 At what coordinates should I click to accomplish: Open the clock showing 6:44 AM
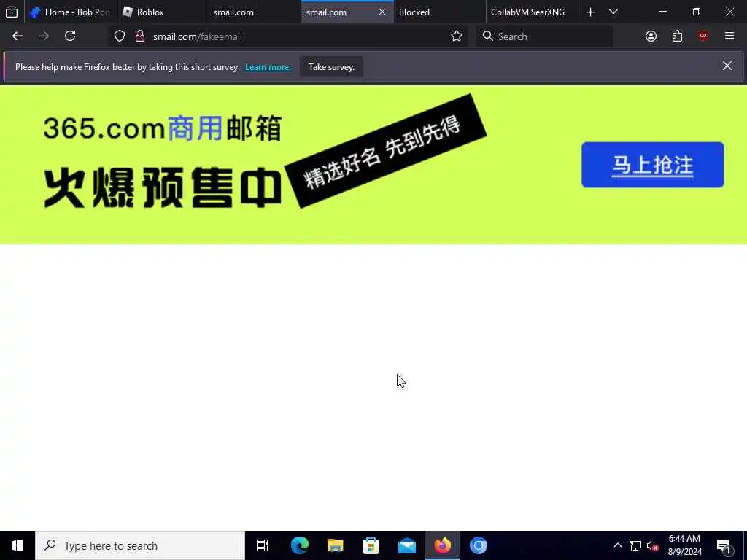coord(684,545)
